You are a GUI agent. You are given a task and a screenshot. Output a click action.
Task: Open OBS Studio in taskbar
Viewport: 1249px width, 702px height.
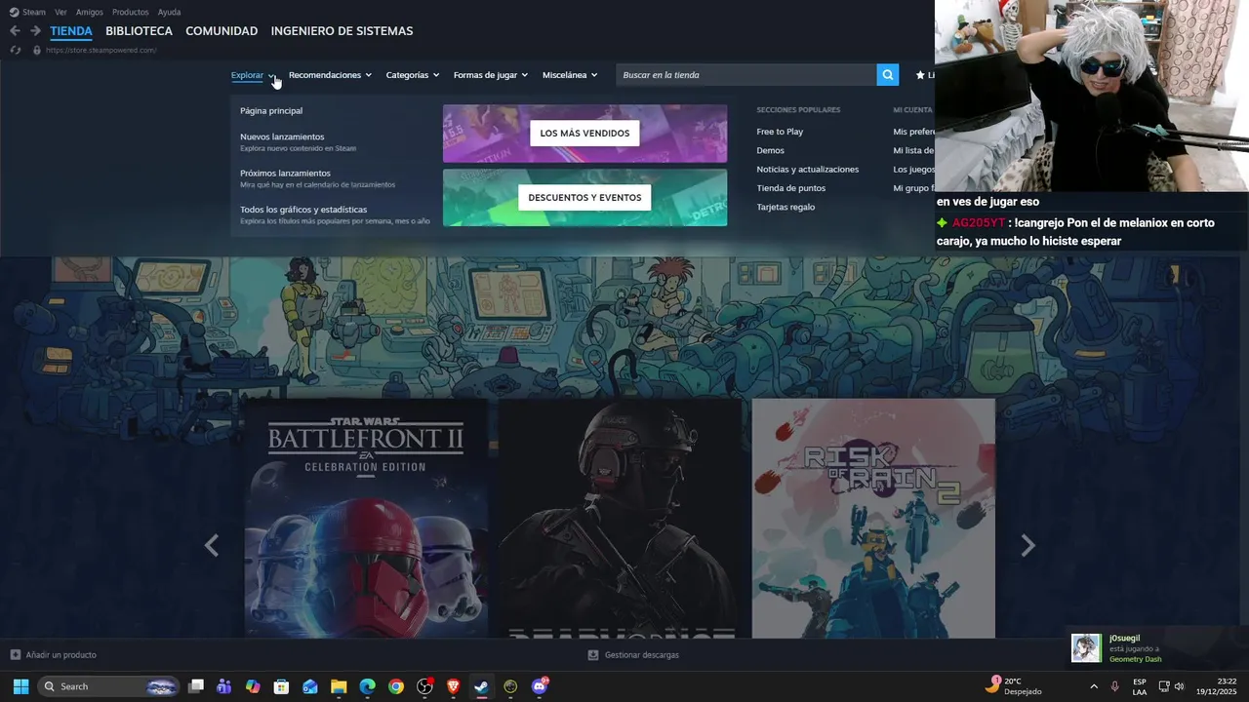[424, 686]
